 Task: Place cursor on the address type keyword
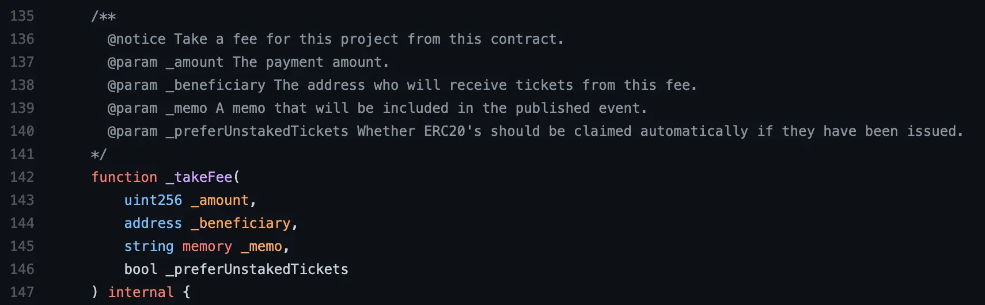tap(153, 223)
